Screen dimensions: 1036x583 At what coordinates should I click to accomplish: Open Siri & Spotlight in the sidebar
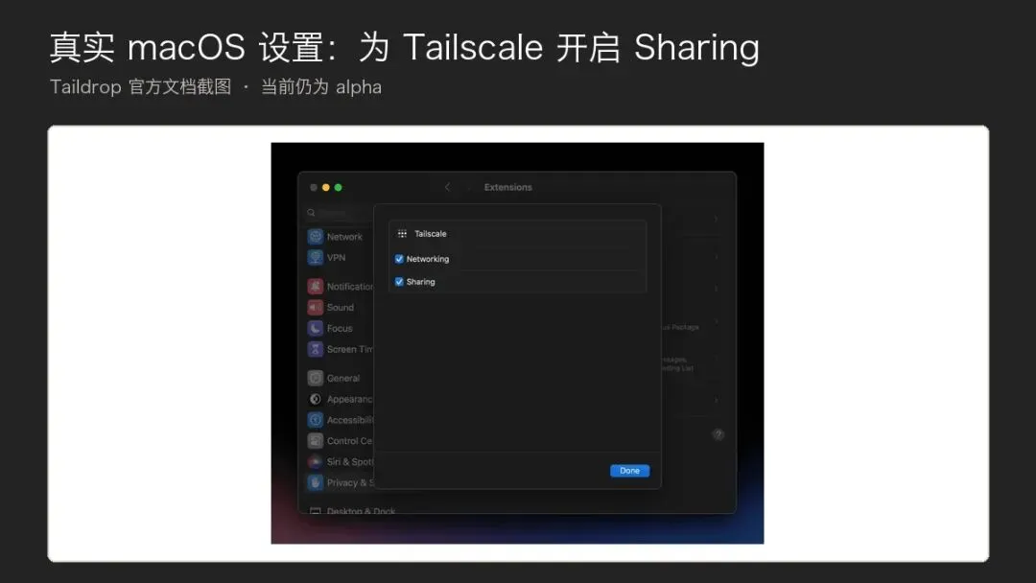339,462
